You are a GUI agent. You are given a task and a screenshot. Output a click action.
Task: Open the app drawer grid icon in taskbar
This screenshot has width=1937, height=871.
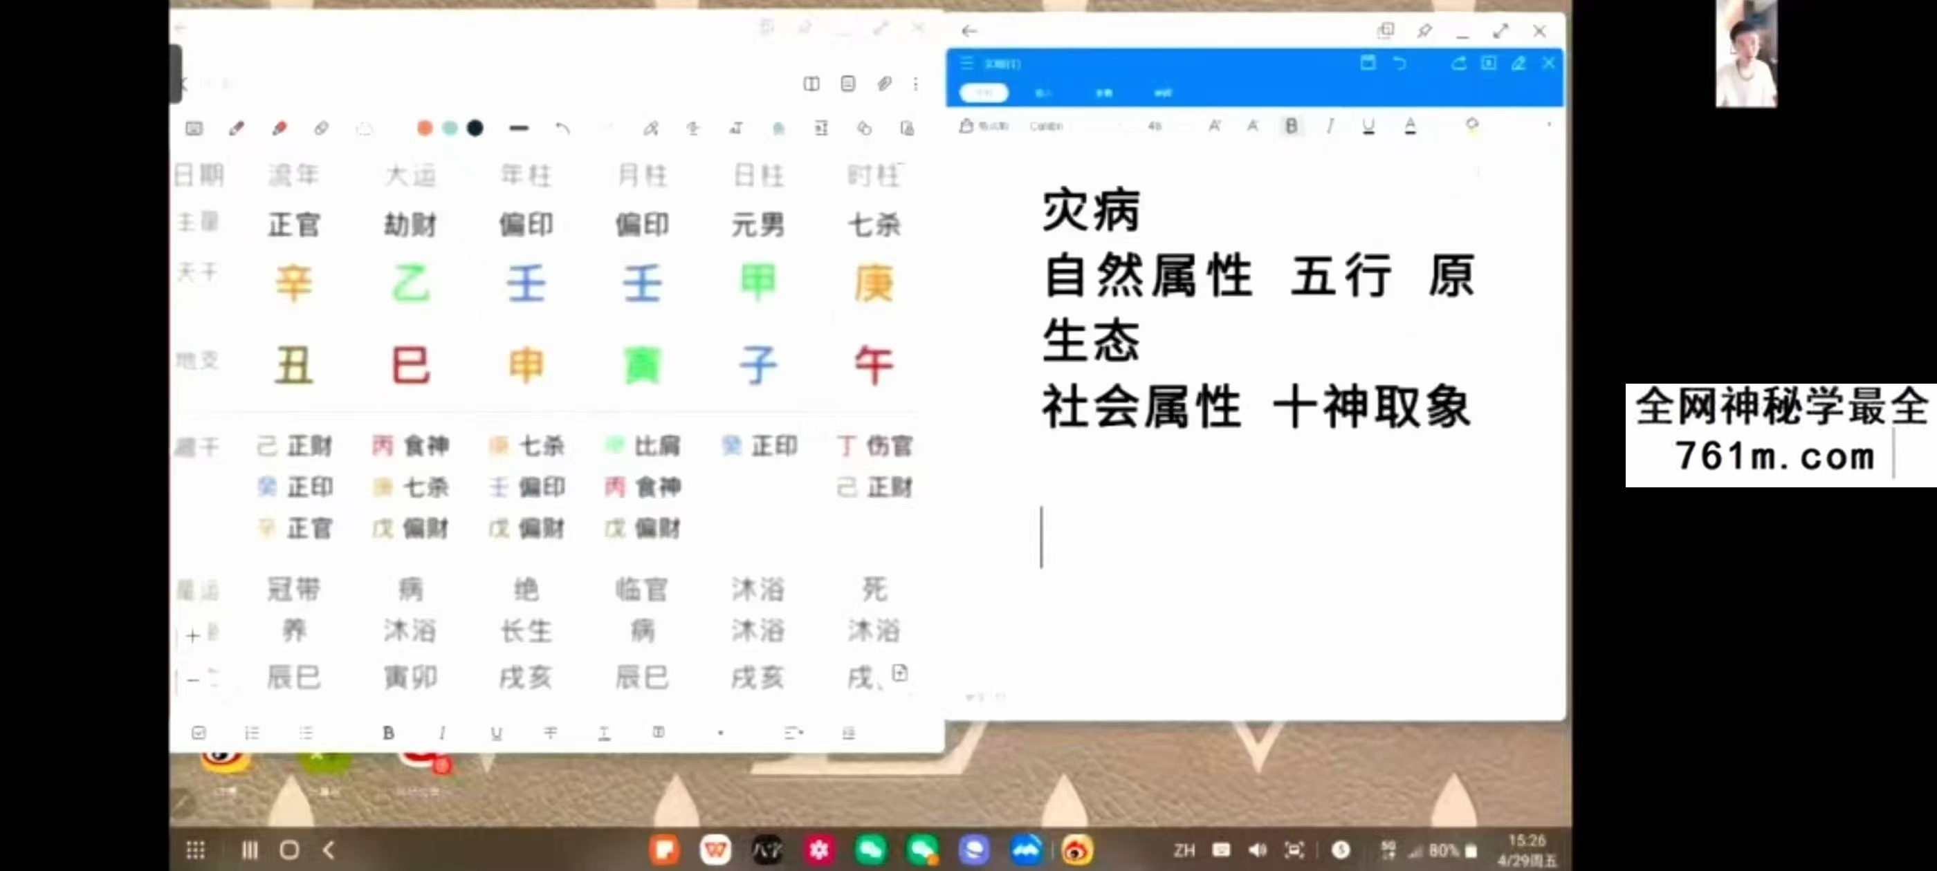[x=196, y=850]
